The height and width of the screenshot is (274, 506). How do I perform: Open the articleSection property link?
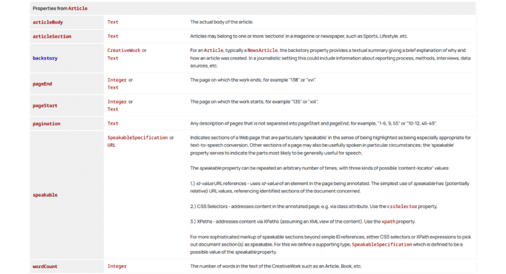52,37
